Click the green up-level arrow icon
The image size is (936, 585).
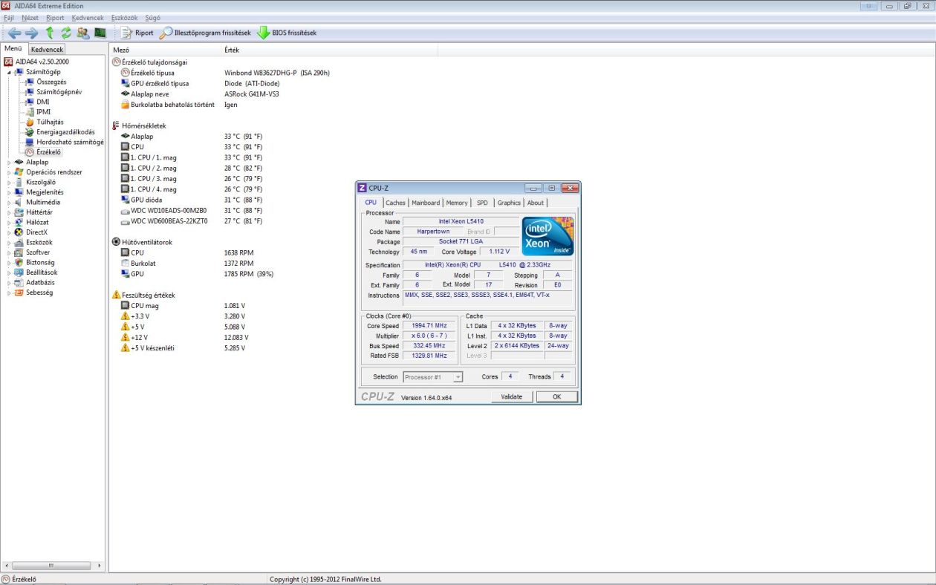point(50,33)
